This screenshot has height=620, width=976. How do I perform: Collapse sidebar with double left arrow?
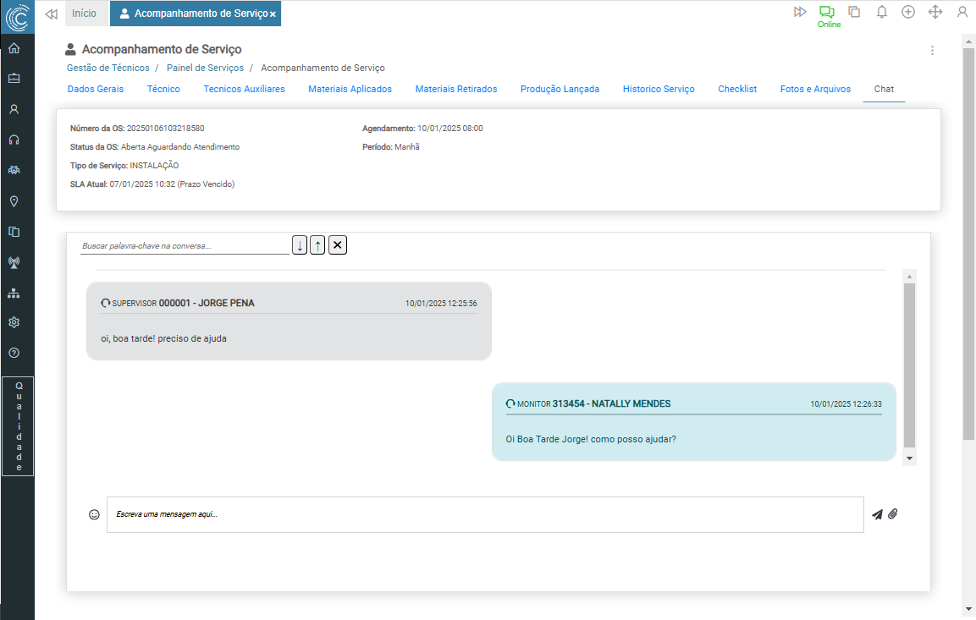pyautogui.click(x=51, y=14)
